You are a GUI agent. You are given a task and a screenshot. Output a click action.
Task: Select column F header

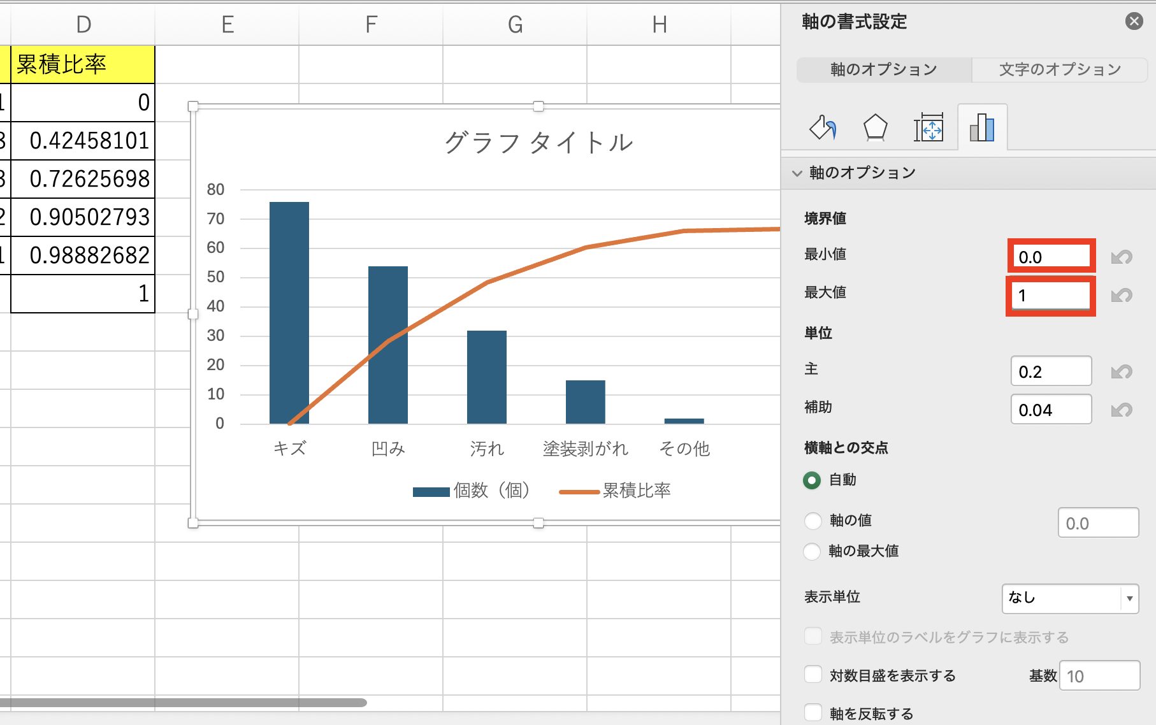pos(371,24)
